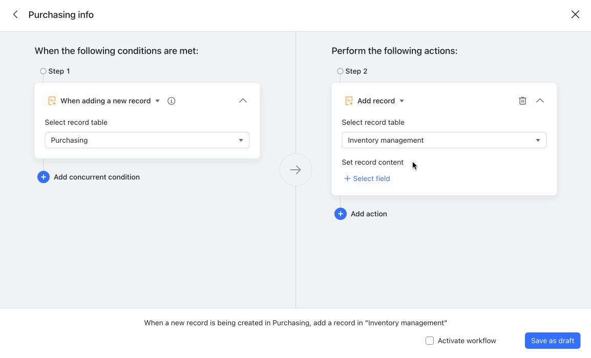This screenshot has height=358, width=591.
Task: Click the orange Add record action icon
Action: coord(349,101)
